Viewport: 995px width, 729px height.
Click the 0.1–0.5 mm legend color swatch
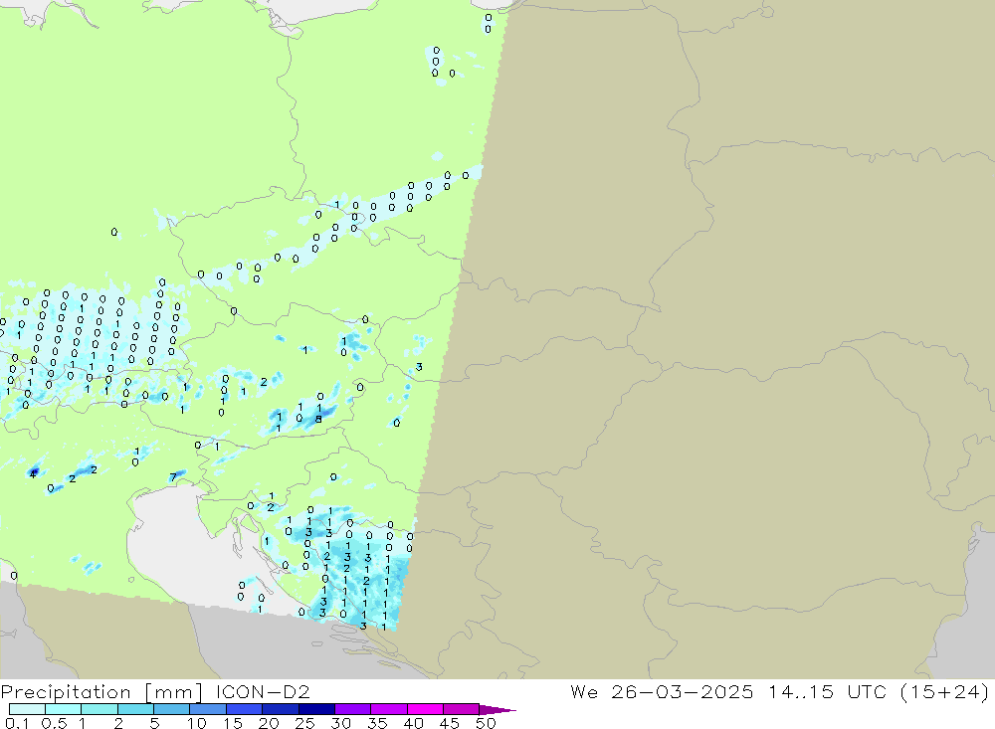(x=27, y=709)
